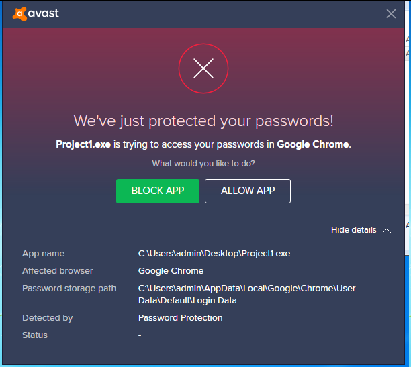Collapse details using the chevron arrow
Image resolution: width=411 pixels, height=367 pixels.
387,231
